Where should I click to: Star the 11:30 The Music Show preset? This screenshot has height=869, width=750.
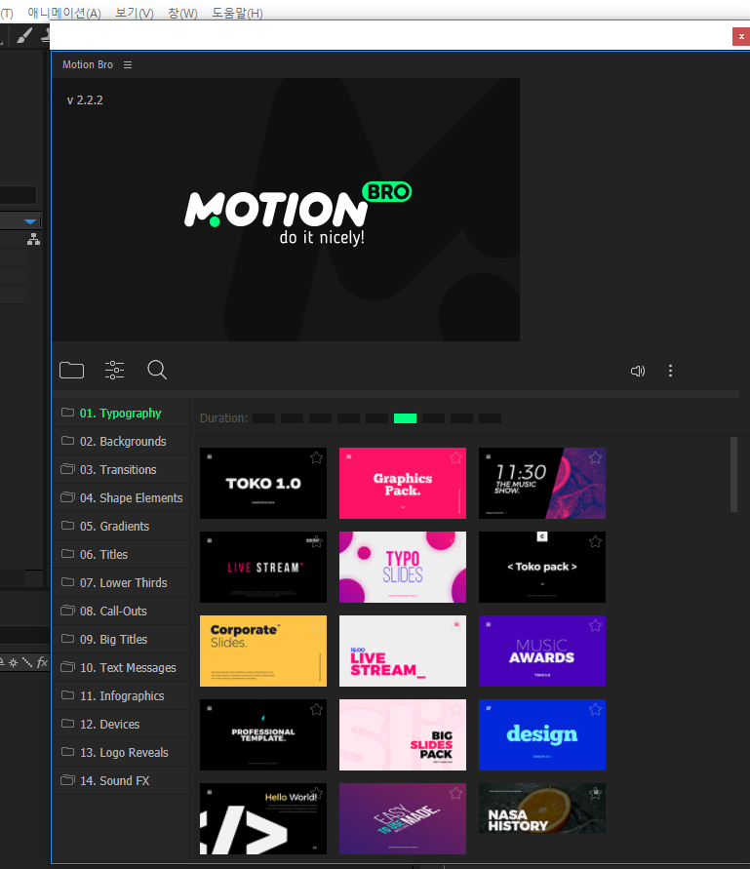point(595,457)
